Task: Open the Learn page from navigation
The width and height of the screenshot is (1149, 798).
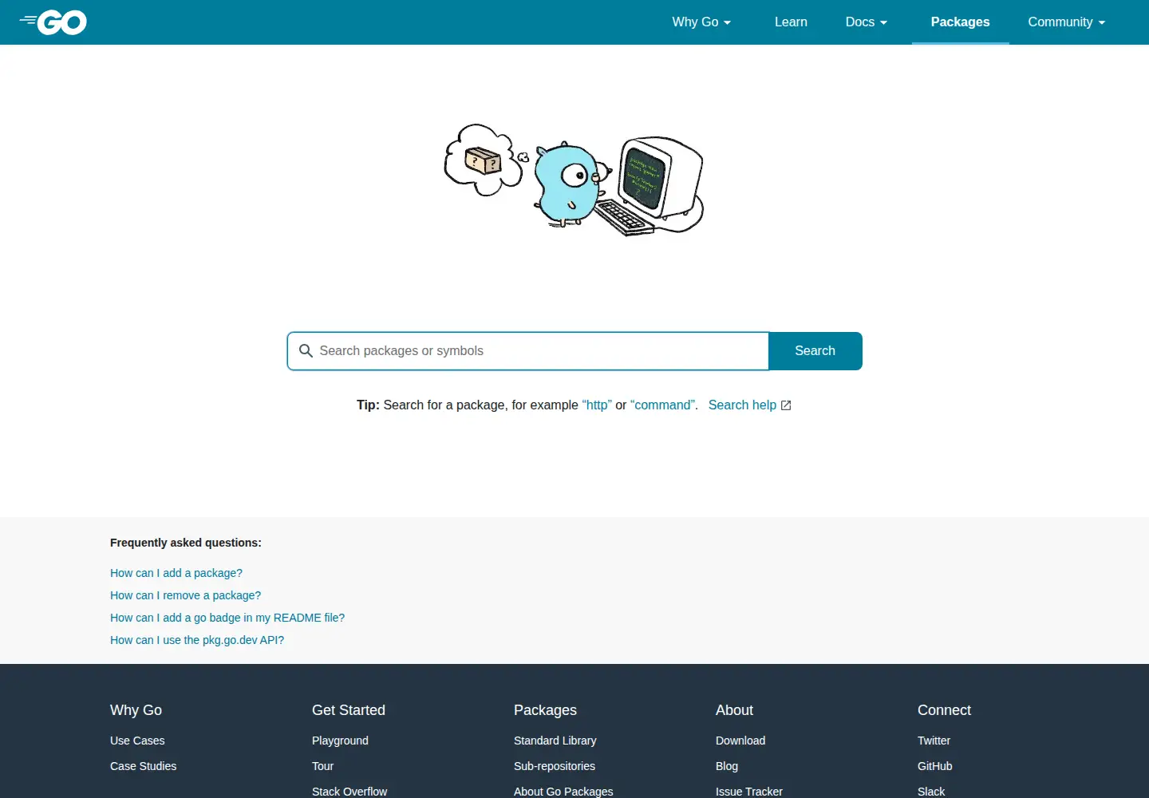Action: click(x=791, y=22)
